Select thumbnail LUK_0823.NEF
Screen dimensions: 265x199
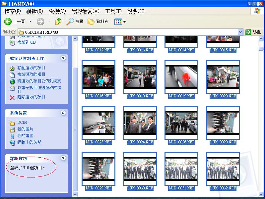[99, 123]
